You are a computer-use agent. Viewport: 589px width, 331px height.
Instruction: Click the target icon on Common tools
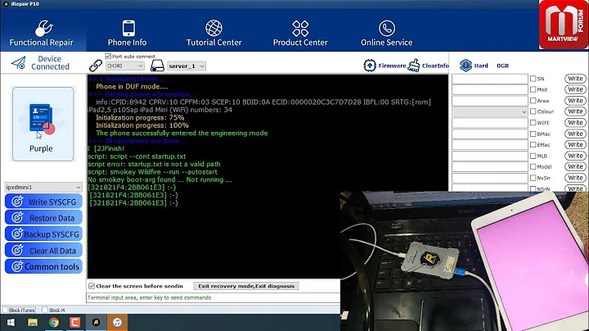pos(17,266)
